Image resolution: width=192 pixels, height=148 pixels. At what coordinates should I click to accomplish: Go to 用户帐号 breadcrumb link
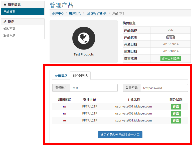(x=75, y=13)
